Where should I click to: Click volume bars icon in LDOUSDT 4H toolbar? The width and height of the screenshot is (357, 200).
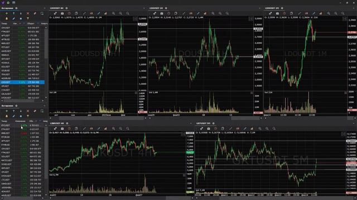[105, 13]
